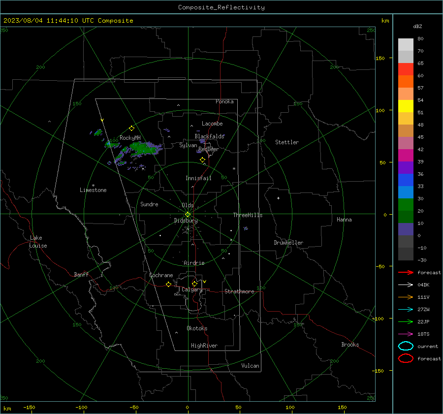Click the blue-green echo northwest of RockyMH
The image size is (443, 414).
(98, 132)
